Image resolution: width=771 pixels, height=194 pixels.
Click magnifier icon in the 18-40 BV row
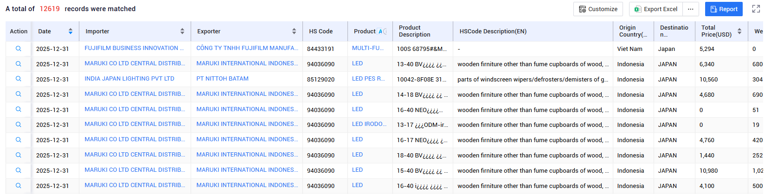click(19, 155)
